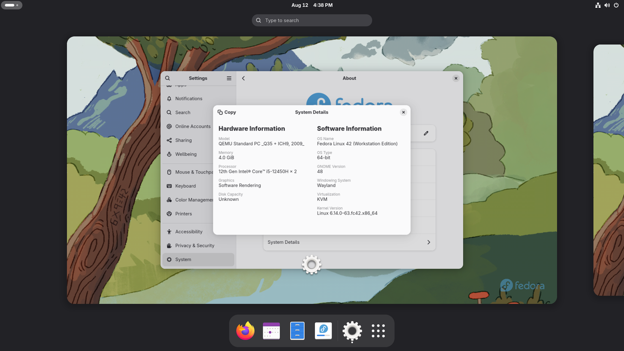Select Wellbeing panel label
This screenshot has width=624, height=351.
coord(186,154)
